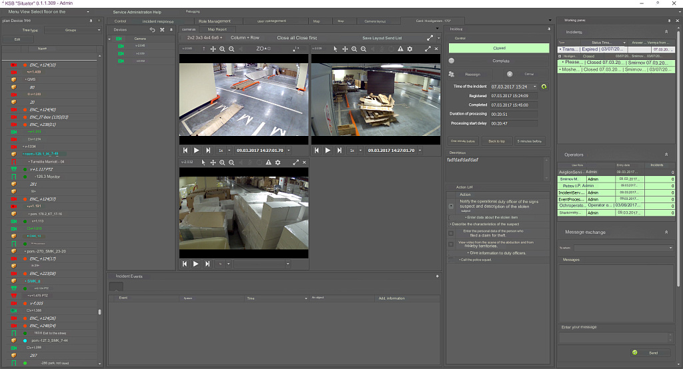
Task: Select pointer tool on camera v-2.039
Action: point(335,49)
